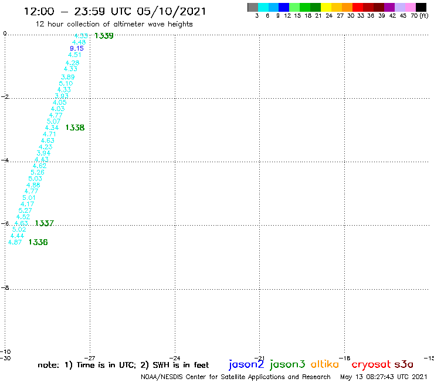
Task: Click the wave height value 4.44
Action: (x=17, y=236)
